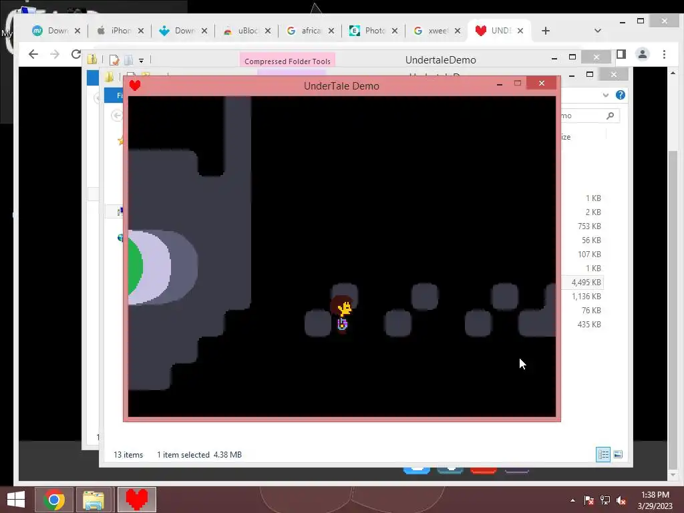Select the file sized 435 KB
The height and width of the screenshot is (513, 684).
tap(589, 324)
